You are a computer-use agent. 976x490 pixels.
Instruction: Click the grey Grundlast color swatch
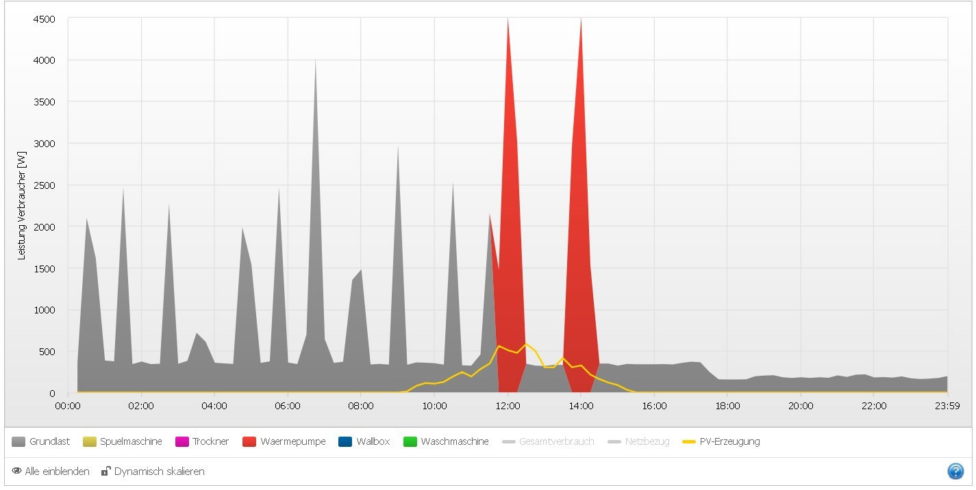tap(18, 442)
